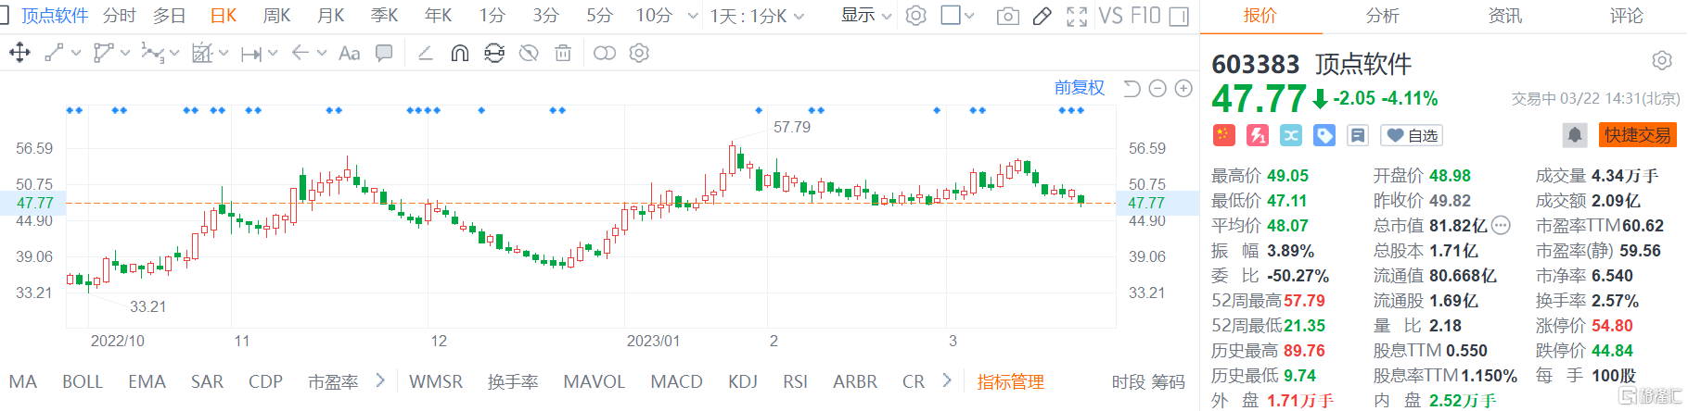Viewport: 1688px width, 411px height.
Task: Click the VS compare button
Action: click(x=1110, y=16)
